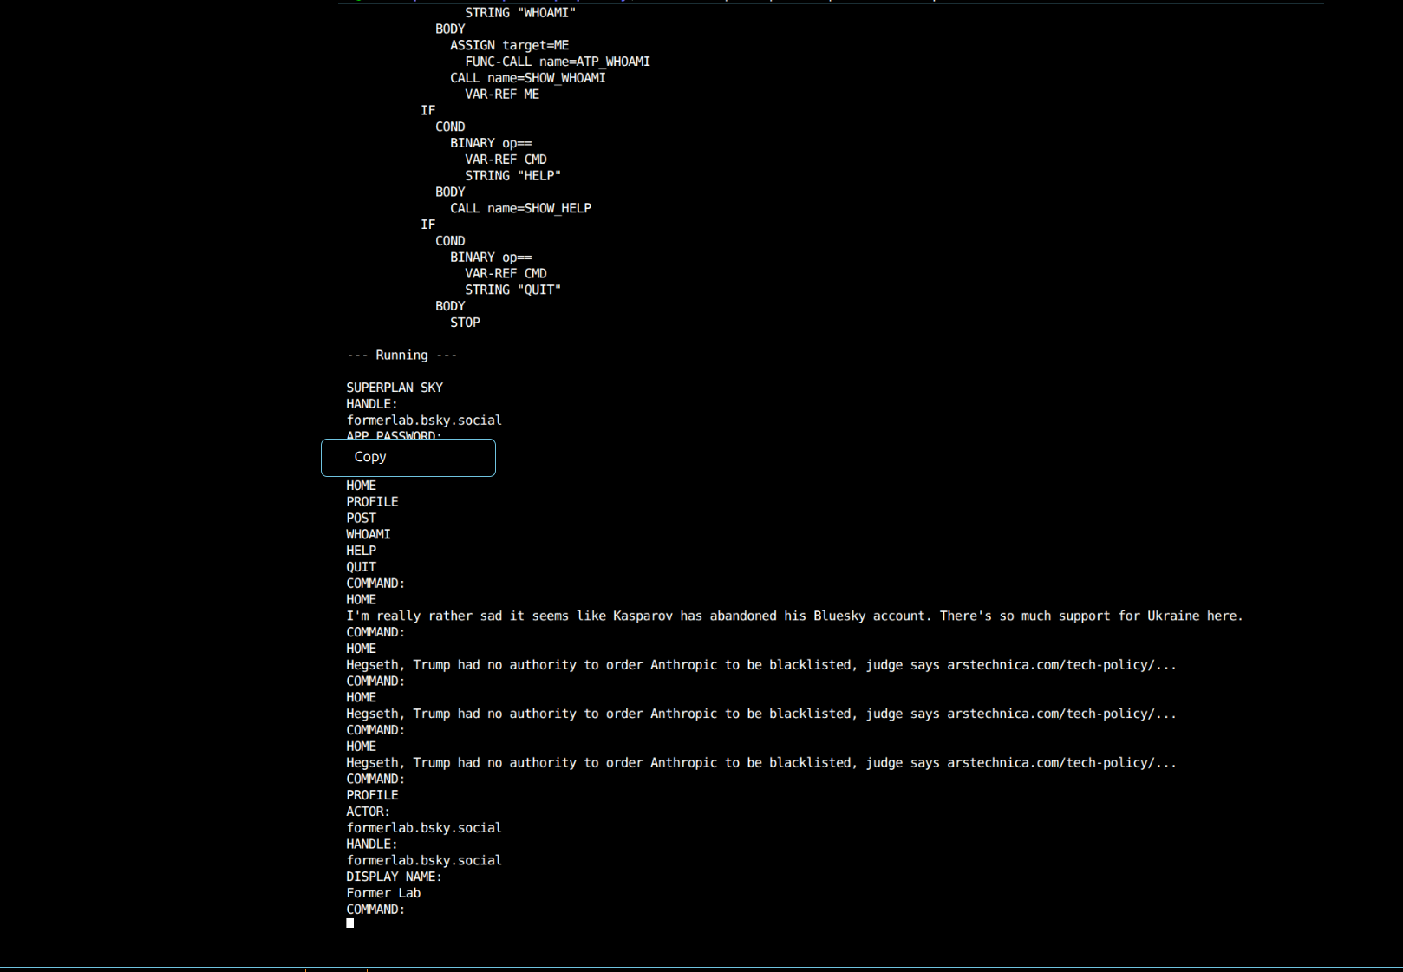Image resolution: width=1403 pixels, height=972 pixels.
Task: Select the --- Running --- status line
Action: [401, 355]
